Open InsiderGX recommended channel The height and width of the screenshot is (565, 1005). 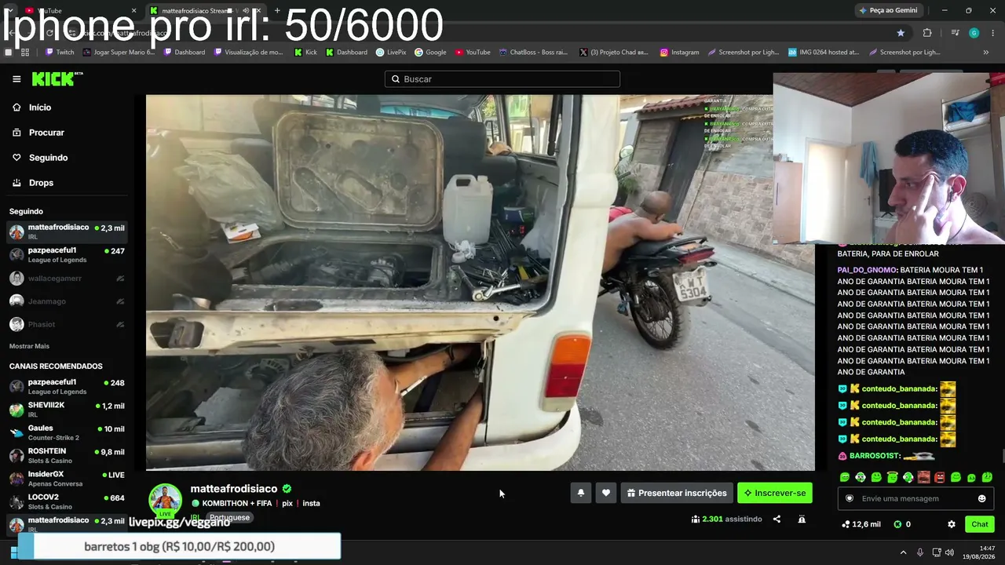67,479
